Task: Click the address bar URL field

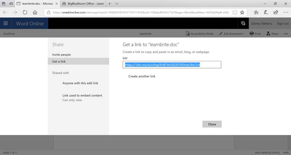Action: [141, 12]
